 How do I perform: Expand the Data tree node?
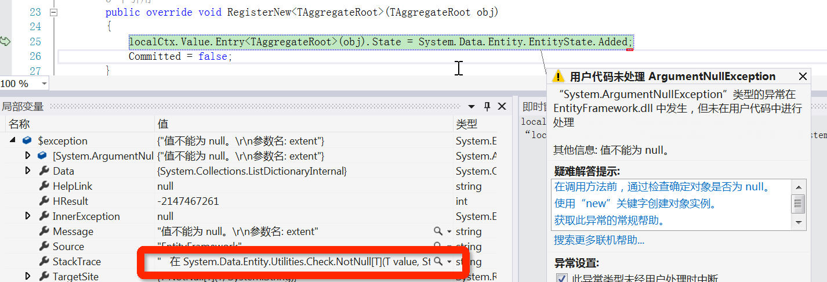tap(27, 171)
